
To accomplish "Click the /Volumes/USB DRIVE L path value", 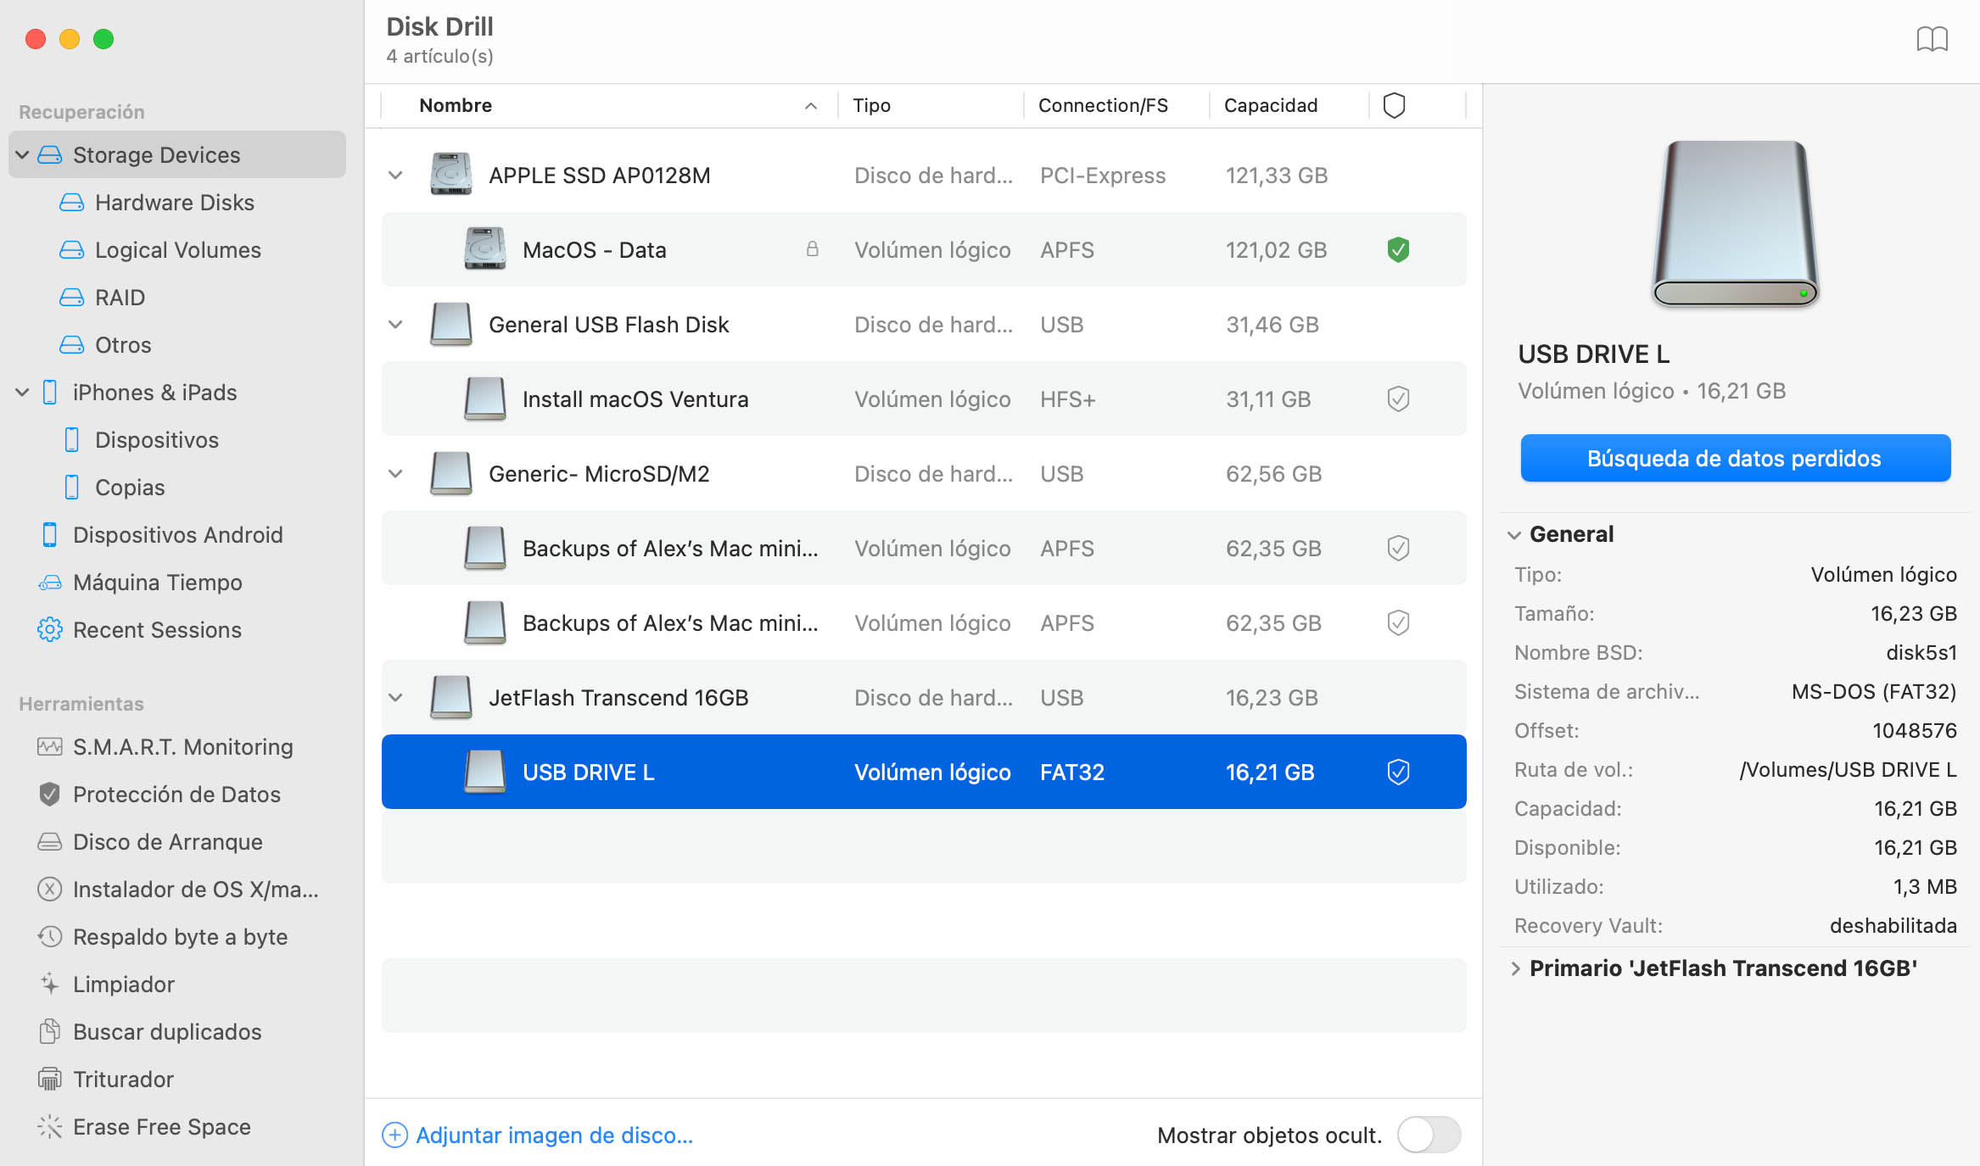I will tap(1848, 769).
